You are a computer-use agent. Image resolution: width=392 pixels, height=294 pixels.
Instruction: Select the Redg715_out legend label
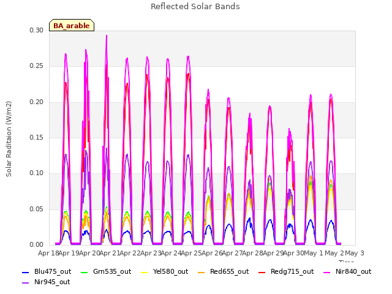click(x=292, y=271)
